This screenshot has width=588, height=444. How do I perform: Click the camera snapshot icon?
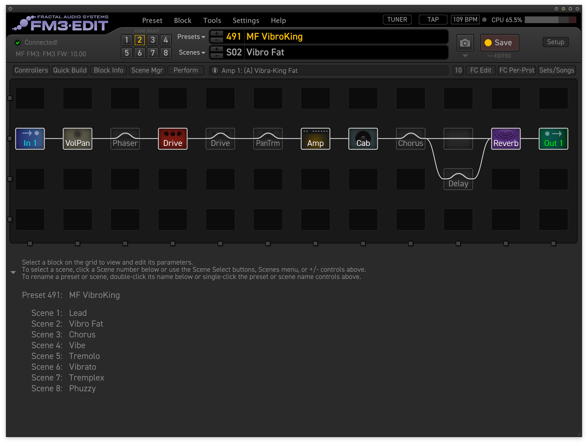coord(465,43)
